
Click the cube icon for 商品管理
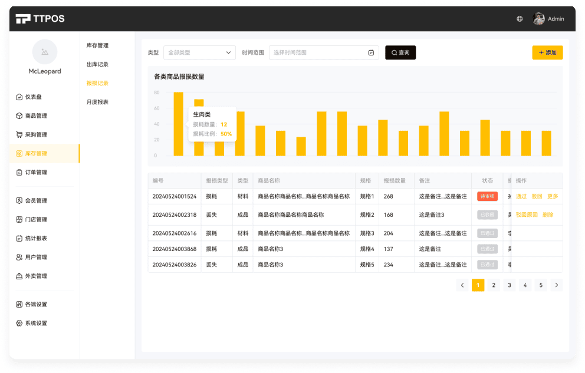19,116
